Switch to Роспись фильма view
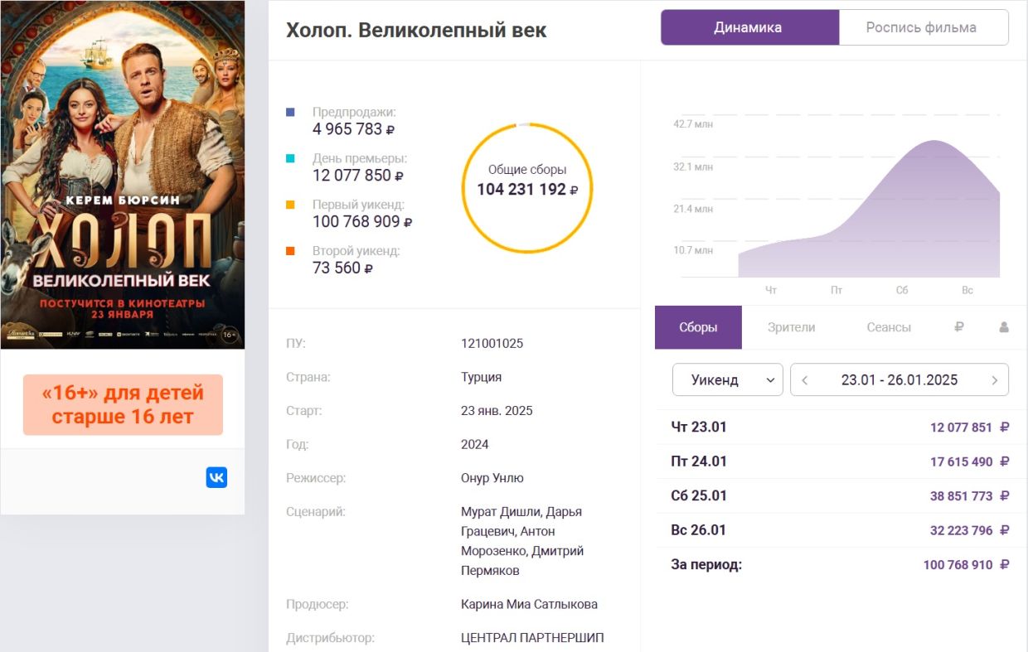Viewport: 1028px width, 652px height. click(x=922, y=27)
